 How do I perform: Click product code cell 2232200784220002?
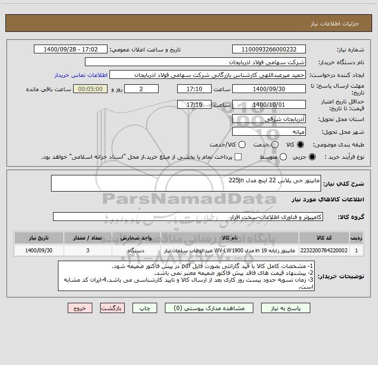tap(324, 250)
